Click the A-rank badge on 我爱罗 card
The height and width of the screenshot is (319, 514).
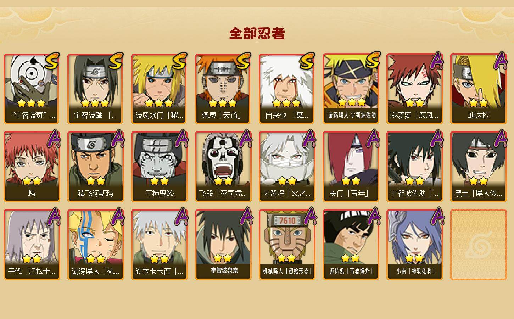[x=437, y=61]
